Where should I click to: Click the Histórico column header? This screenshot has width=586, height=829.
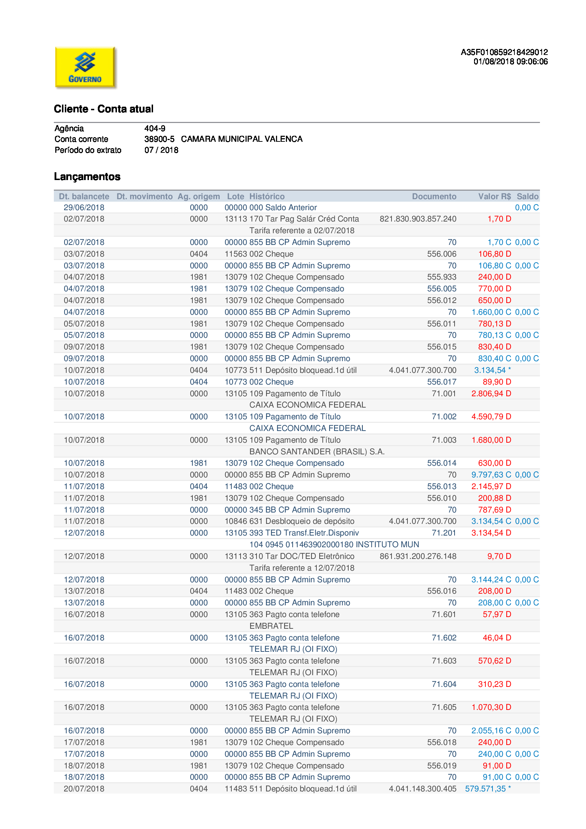[x=267, y=196]
